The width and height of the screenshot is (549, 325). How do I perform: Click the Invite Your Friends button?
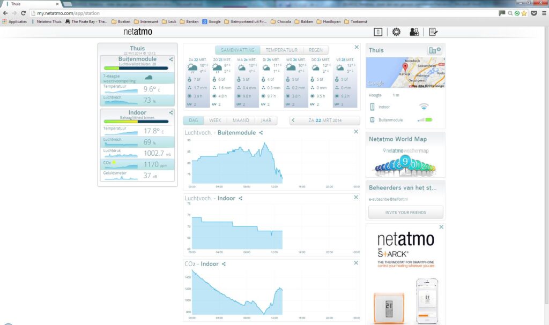pos(406,213)
